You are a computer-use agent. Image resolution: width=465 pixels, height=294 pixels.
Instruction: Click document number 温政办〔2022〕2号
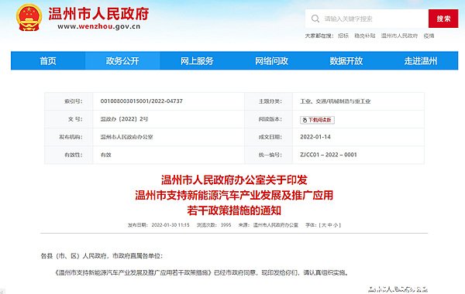pos(124,119)
